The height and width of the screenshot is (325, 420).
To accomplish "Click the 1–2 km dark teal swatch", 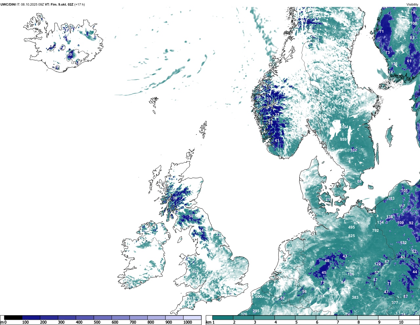I will coord(223,317).
